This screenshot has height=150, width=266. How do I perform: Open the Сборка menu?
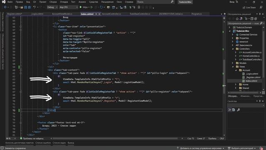click(53, 2)
